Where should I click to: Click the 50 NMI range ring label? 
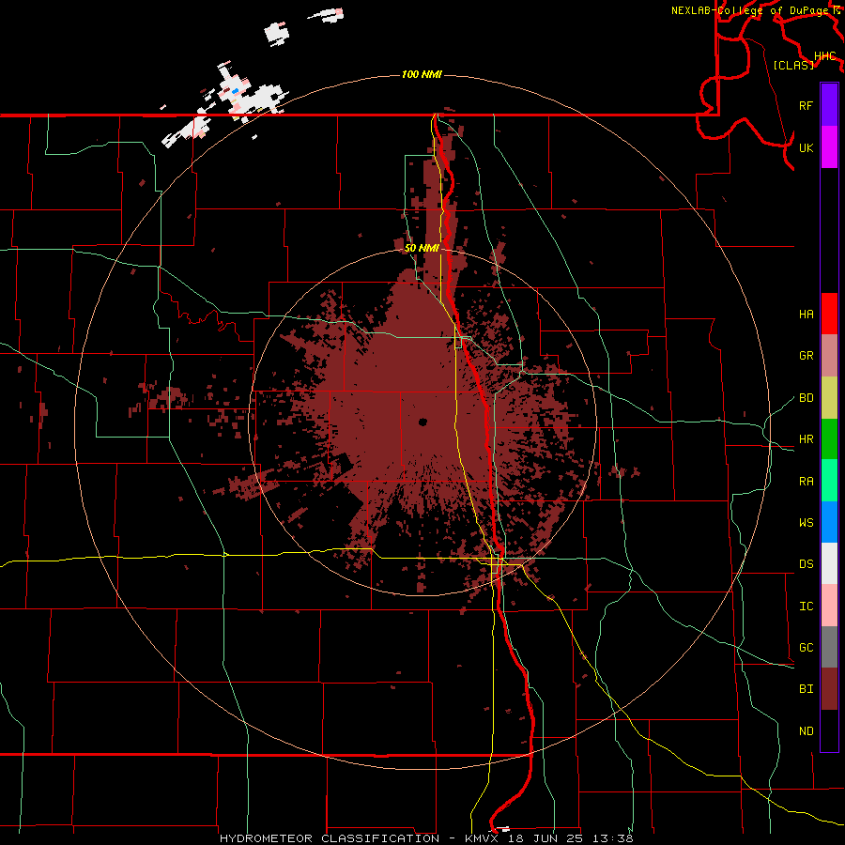click(422, 248)
